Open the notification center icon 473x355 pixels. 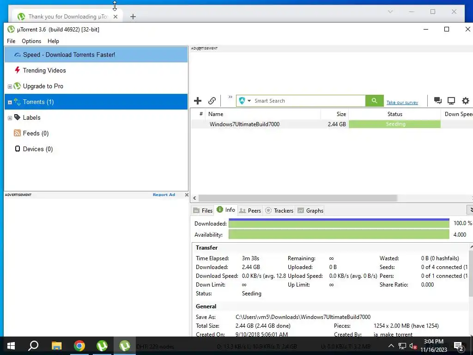point(459,346)
